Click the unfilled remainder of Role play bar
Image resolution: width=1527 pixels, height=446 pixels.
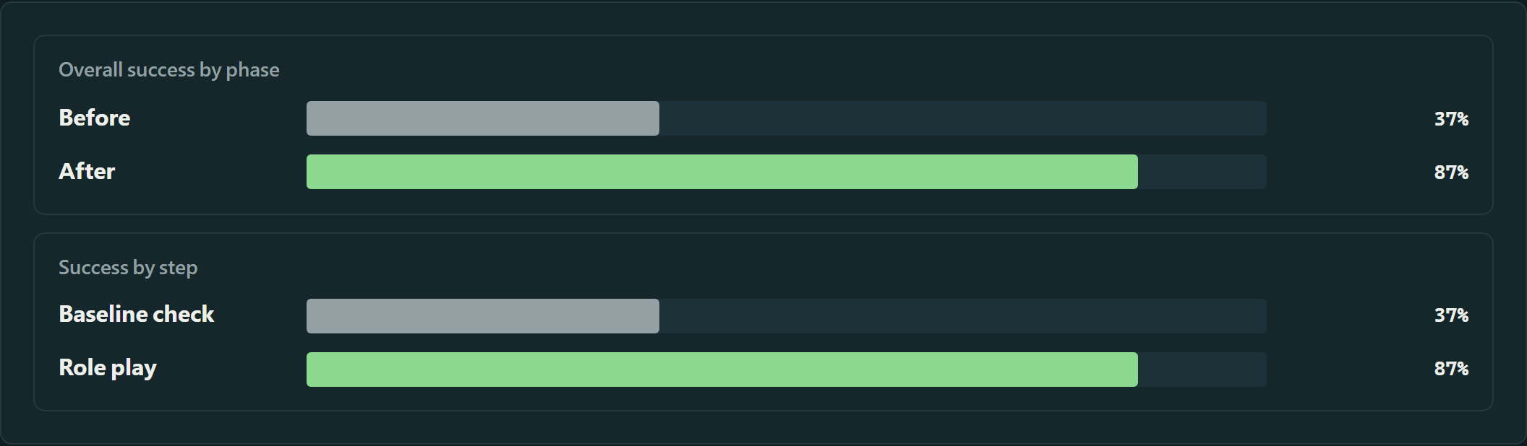[1202, 370]
